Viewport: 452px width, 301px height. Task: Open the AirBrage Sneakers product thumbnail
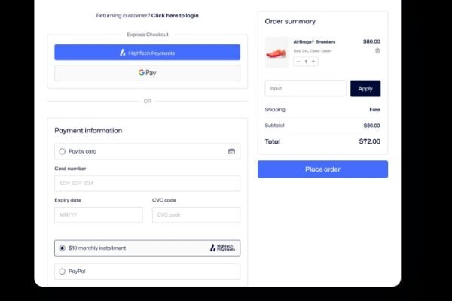pos(276,52)
